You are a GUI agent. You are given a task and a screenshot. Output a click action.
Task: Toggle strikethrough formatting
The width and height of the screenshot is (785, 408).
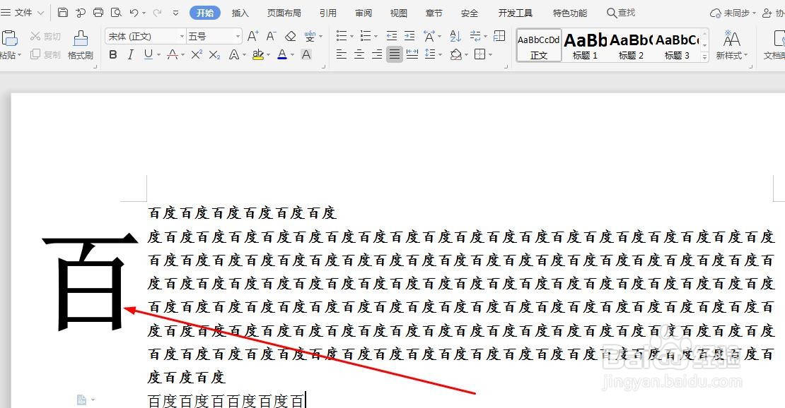(x=173, y=54)
